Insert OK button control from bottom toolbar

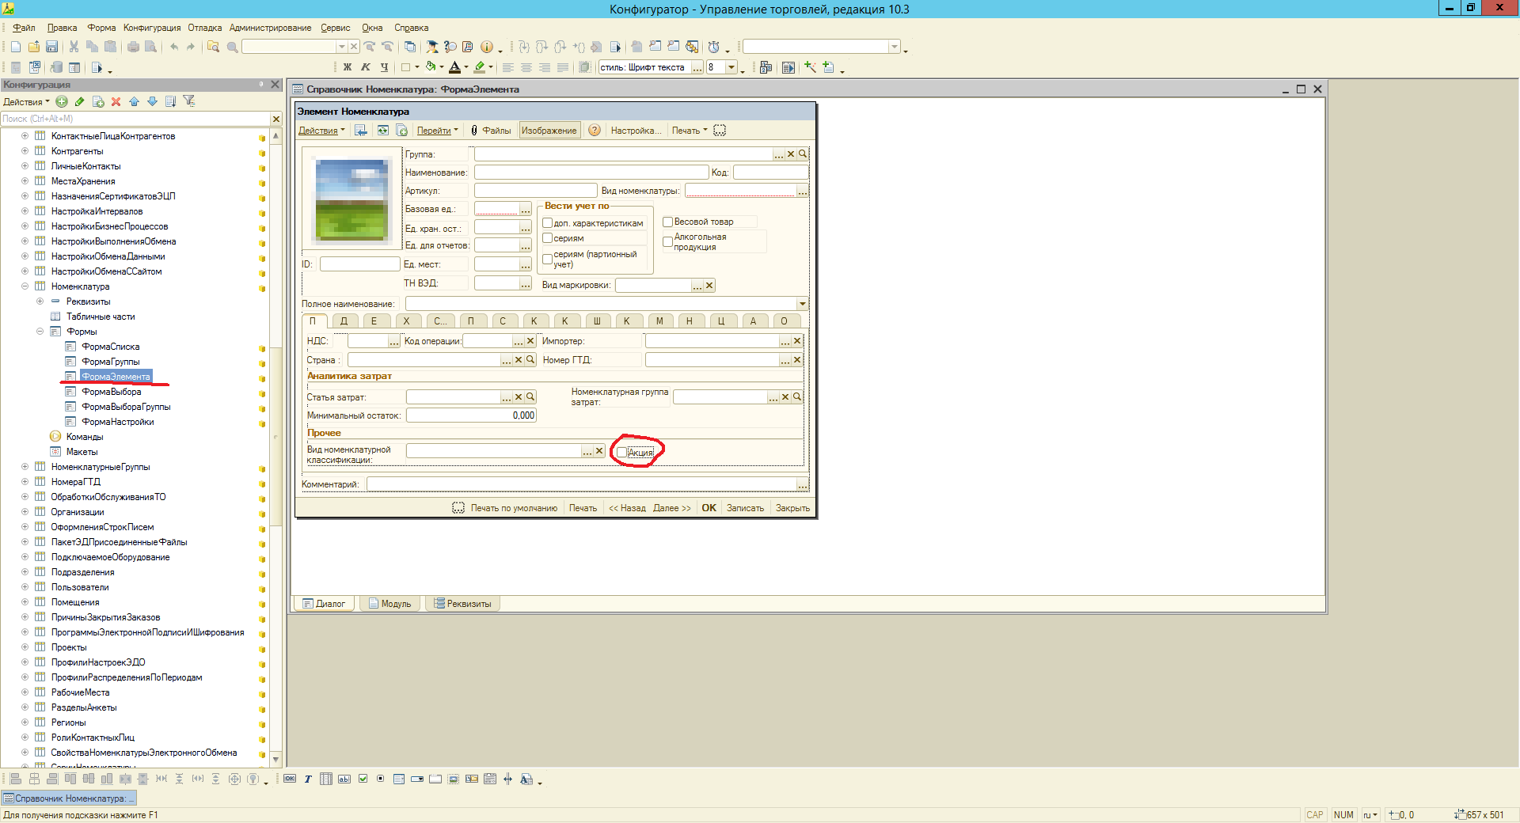click(290, 779)
